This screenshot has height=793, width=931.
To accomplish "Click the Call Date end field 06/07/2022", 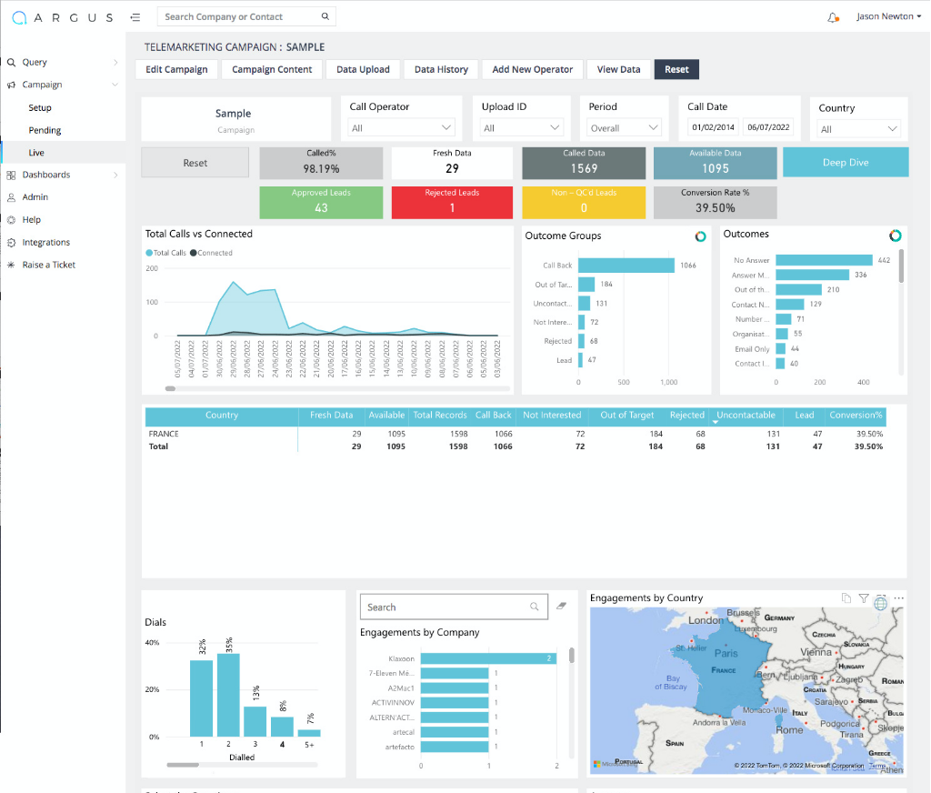I will [x=768, y=127].
